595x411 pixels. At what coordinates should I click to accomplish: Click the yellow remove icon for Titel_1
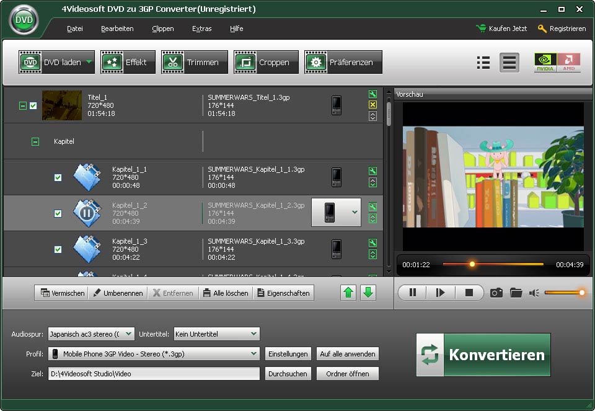point(372,105)
